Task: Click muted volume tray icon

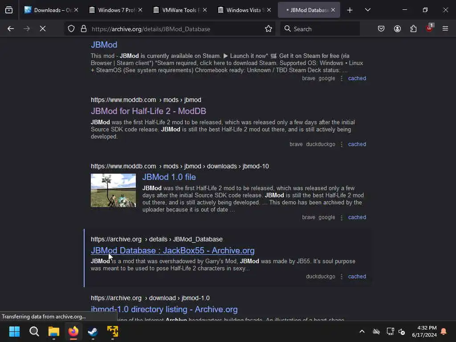Action: pos(402,331)
